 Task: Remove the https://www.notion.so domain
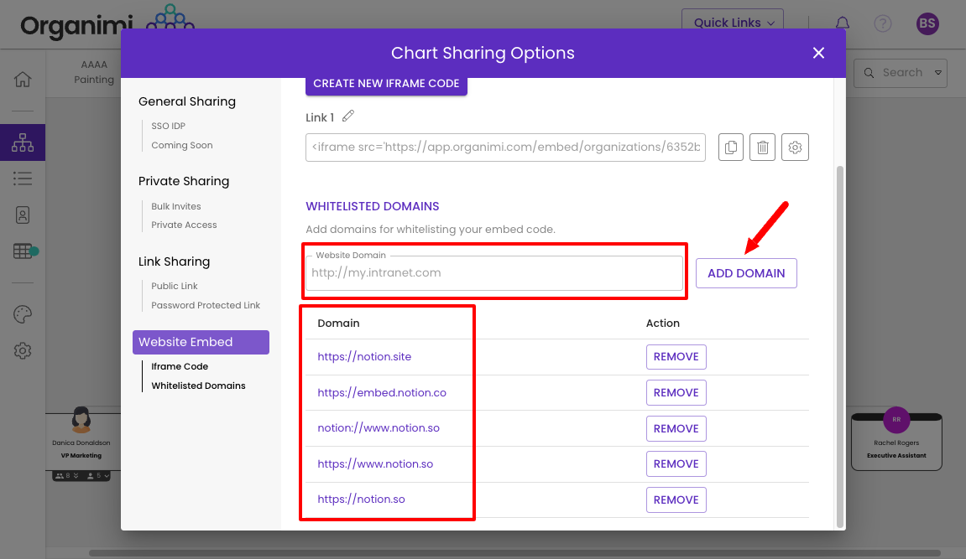676,463
